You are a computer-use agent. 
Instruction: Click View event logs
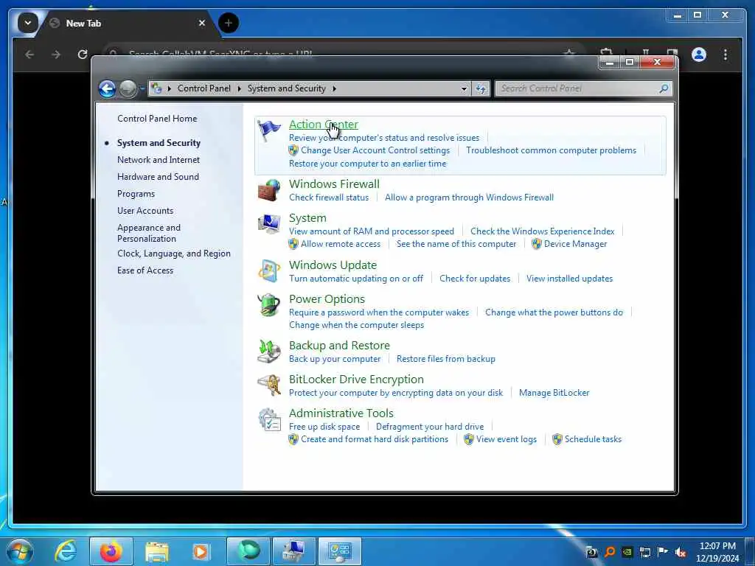coord(506,439)
